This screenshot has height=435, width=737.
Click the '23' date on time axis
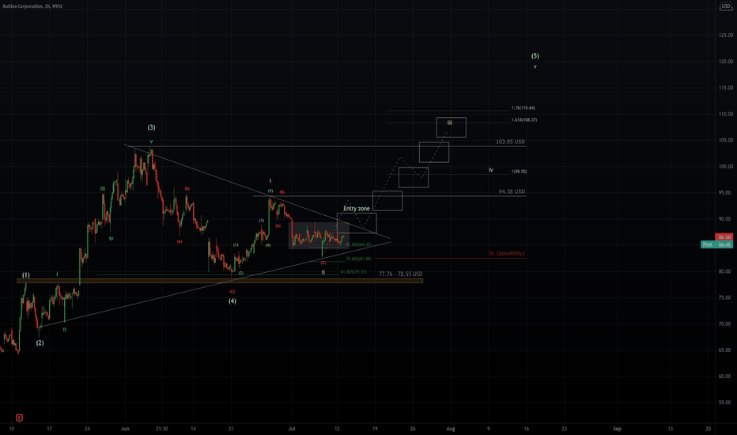point(564,429)
